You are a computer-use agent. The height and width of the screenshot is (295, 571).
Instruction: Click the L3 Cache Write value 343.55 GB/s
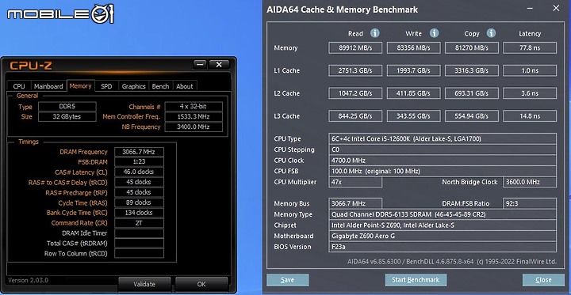tap(414, 116)
